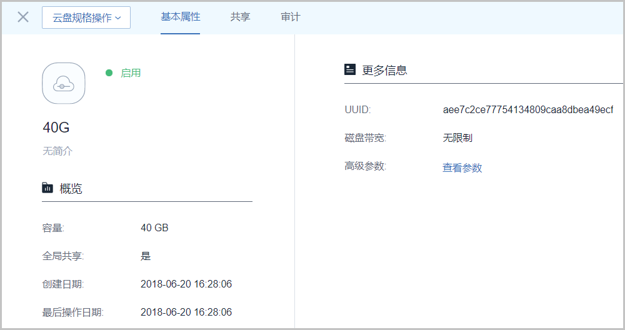
Task: Click the 更多信息 section icon
Action: [x=350, y=69]
